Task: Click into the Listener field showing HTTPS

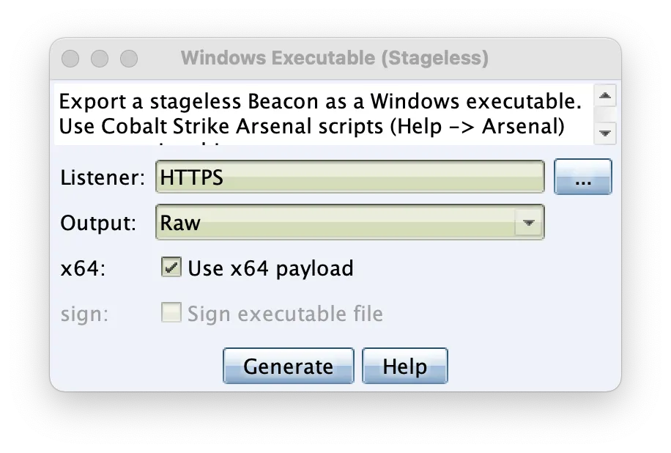Action: (349, 177)
